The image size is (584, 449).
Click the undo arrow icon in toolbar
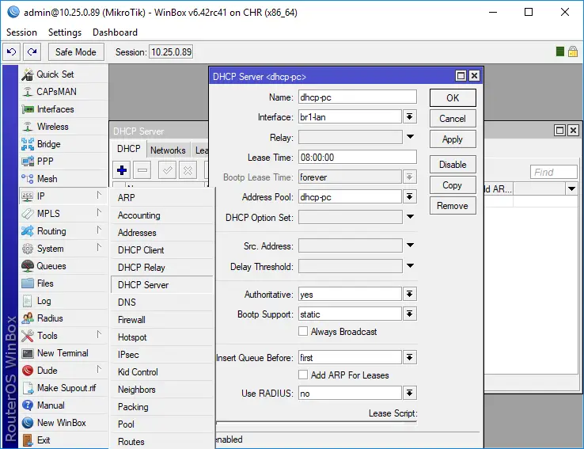click(12, 51)
